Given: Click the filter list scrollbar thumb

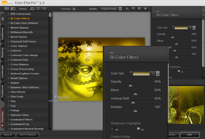Looking at the screenshot, I should (x=50, y=15).
